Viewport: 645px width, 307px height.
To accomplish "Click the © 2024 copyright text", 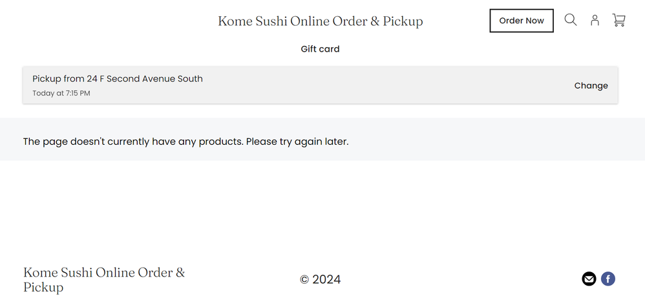I will [x=320, y=279].
